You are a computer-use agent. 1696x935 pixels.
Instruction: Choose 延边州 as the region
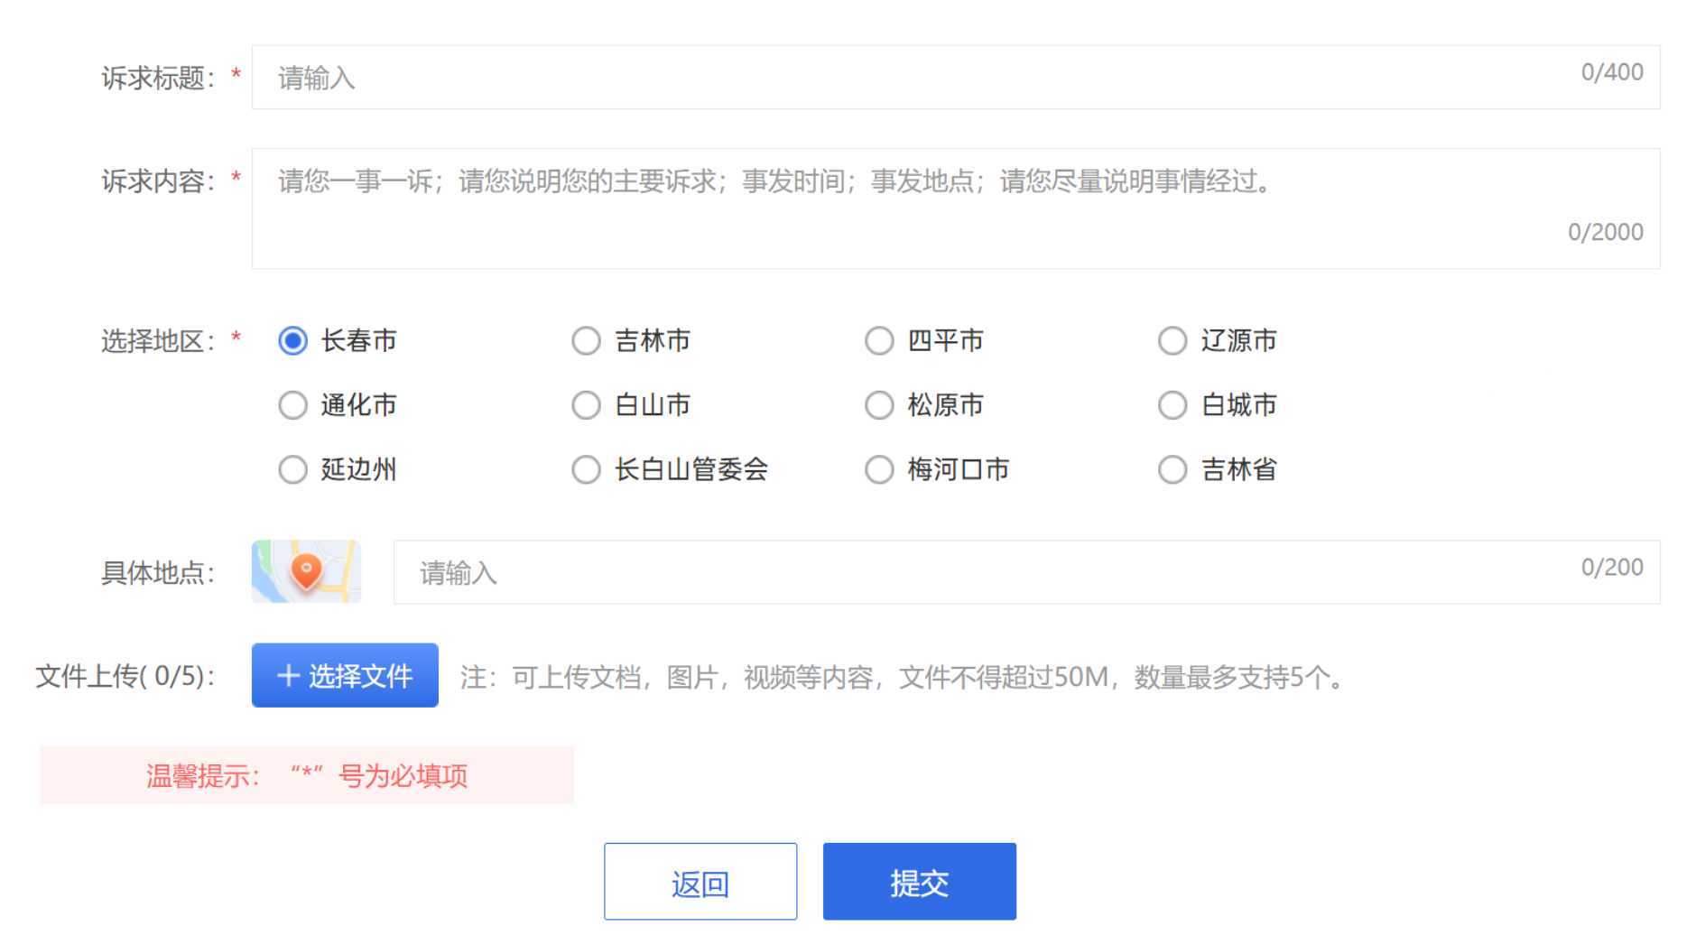pyautogui.click(x=293, y=469)
